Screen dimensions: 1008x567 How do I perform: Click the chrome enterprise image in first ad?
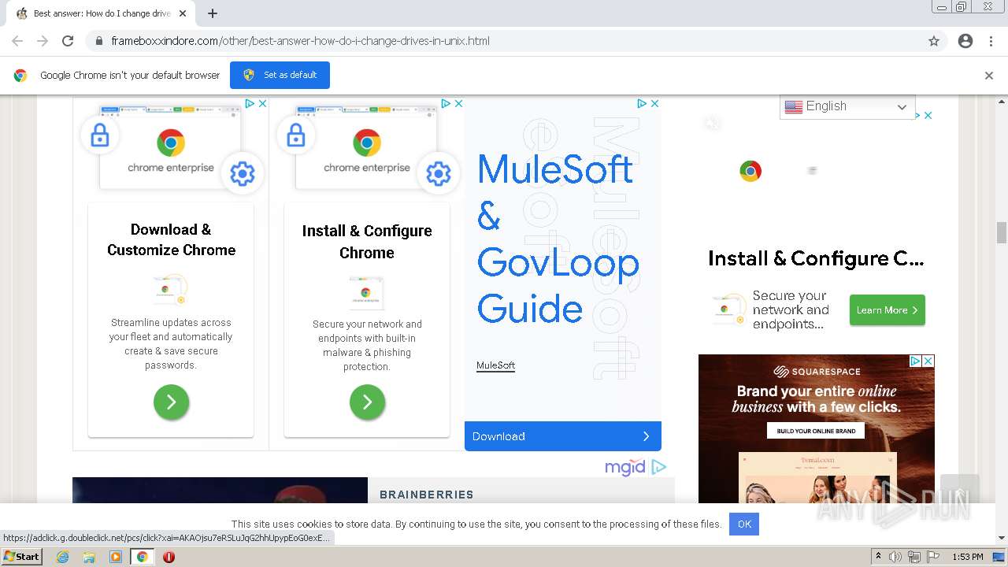pyautogui.click(x=171, y=149)
